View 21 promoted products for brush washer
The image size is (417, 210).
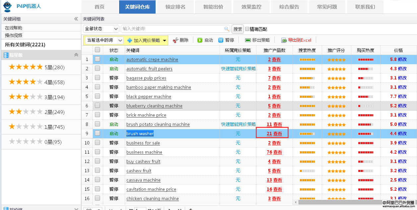[274, 133]
